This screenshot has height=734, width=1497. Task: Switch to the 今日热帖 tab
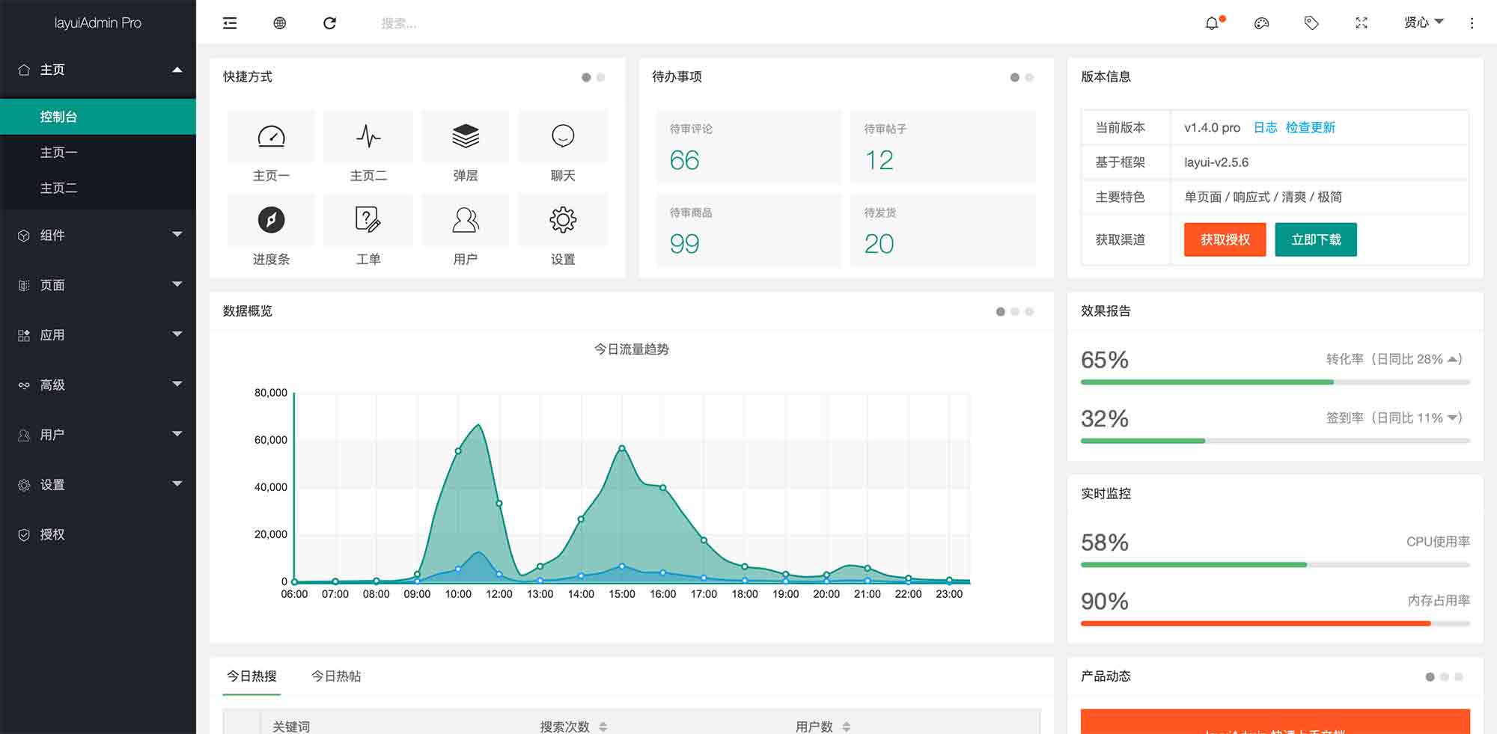pos(336,676)
